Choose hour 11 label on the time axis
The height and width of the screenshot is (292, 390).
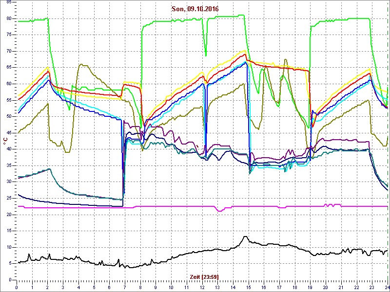point(187,287)
